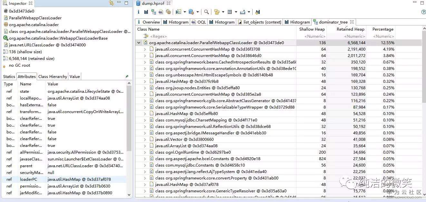The height and width of the screenshot is (202, 426).
Task: Toggle Inspector link with snapshot arrows icon
Action: click(x=111, y=3)
